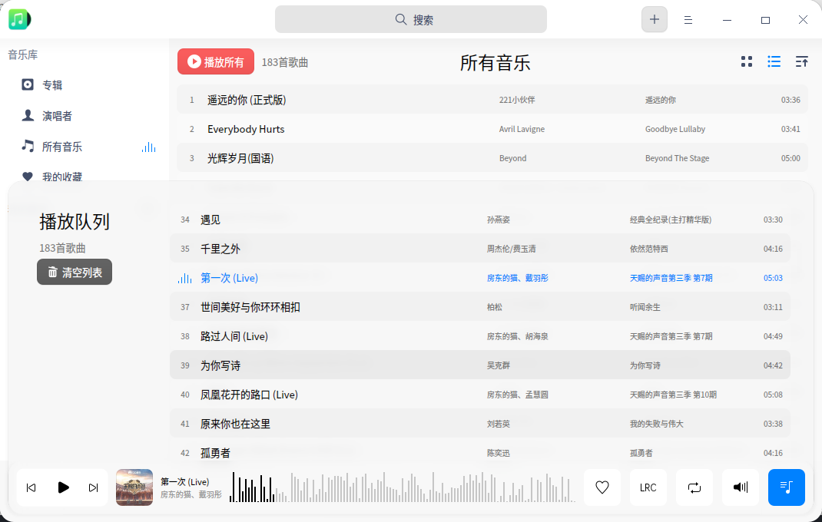The height and width of the screenshot is (522, 822).
Task: Select 遇见 in play queue
Action: 479,220
